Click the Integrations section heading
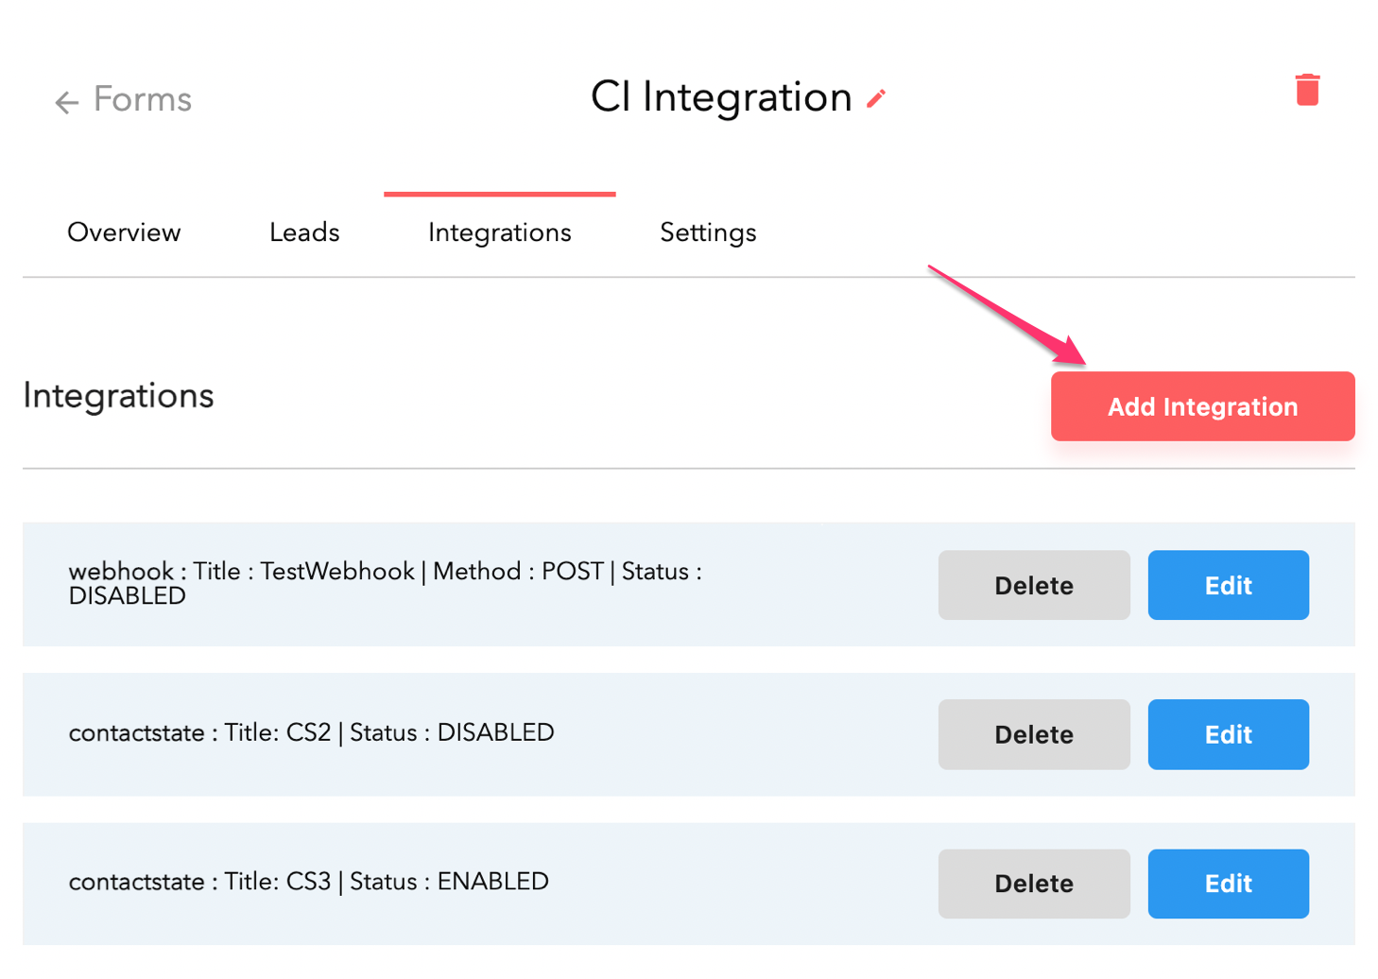 [118, 396]
